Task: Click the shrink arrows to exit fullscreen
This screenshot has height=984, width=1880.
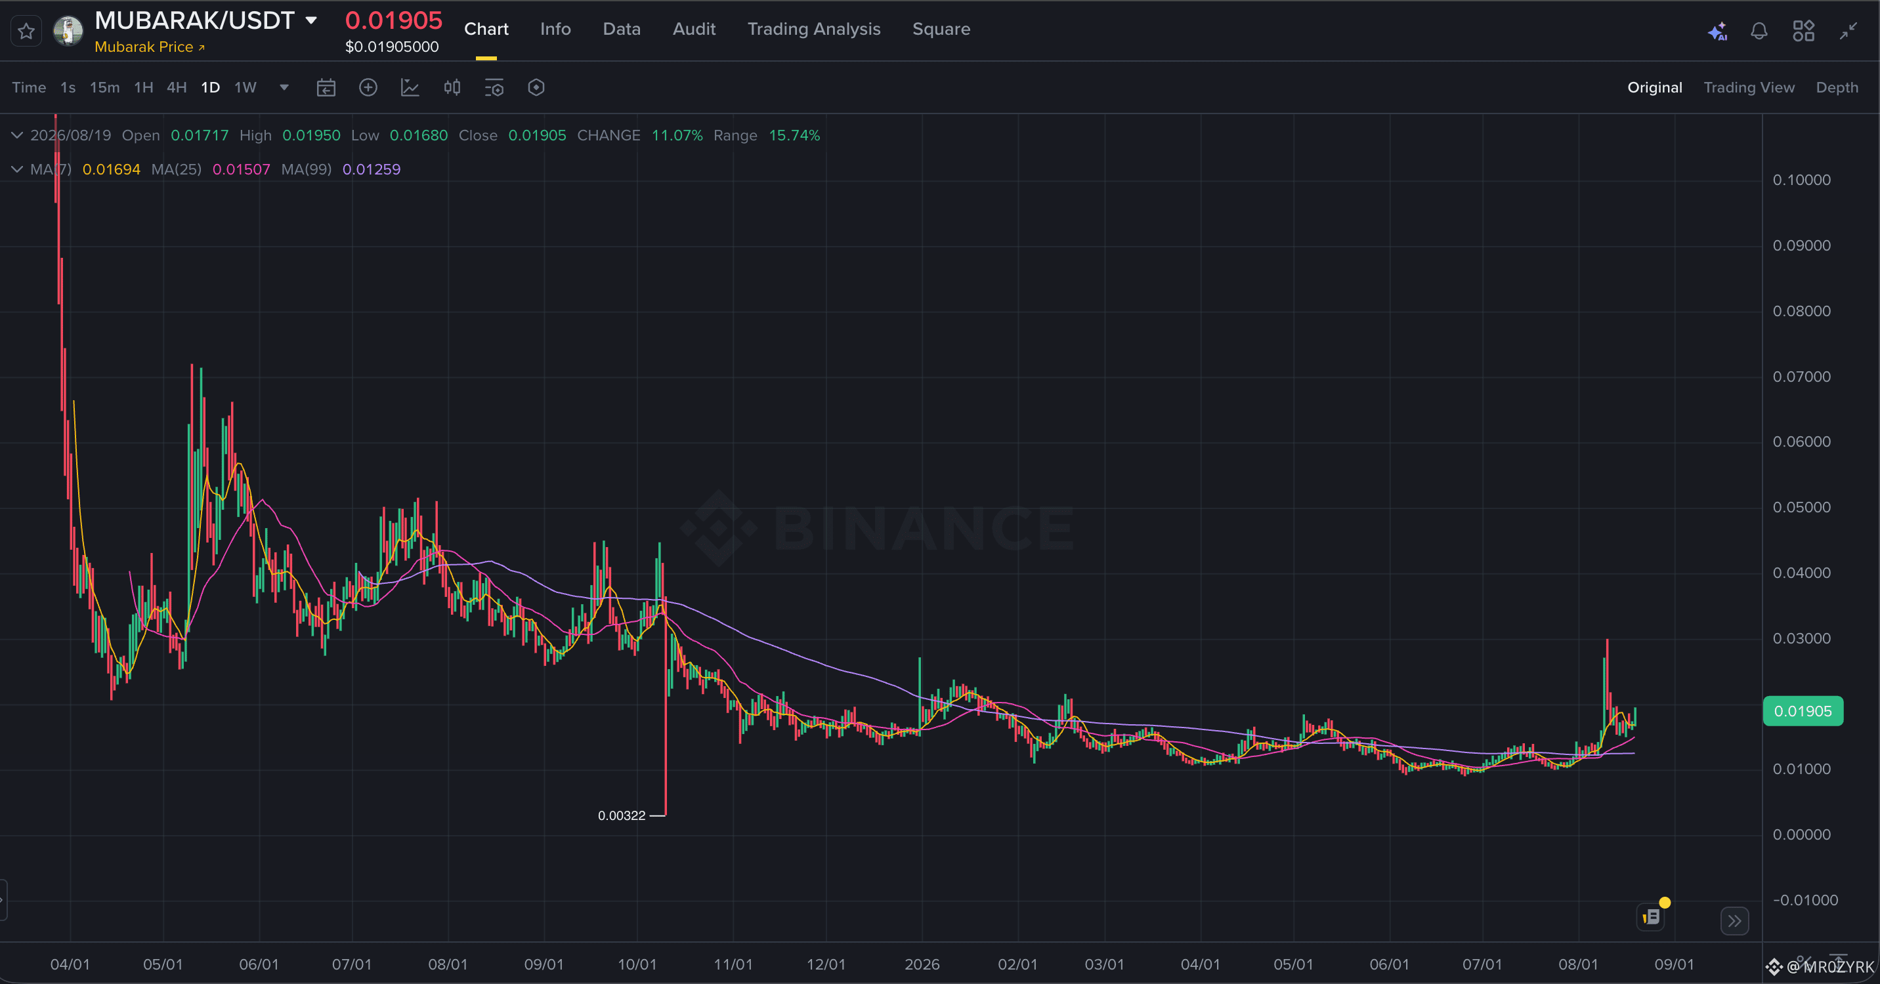Action: pos(1848,31)
